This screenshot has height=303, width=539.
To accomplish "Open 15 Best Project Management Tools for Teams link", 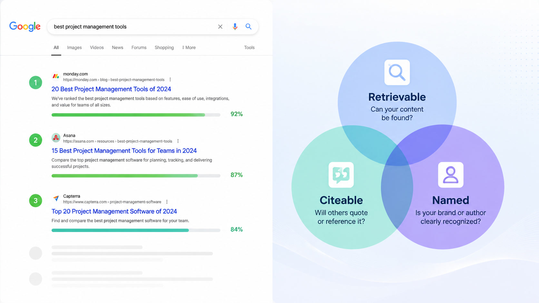I will click(x=124, y=151).
